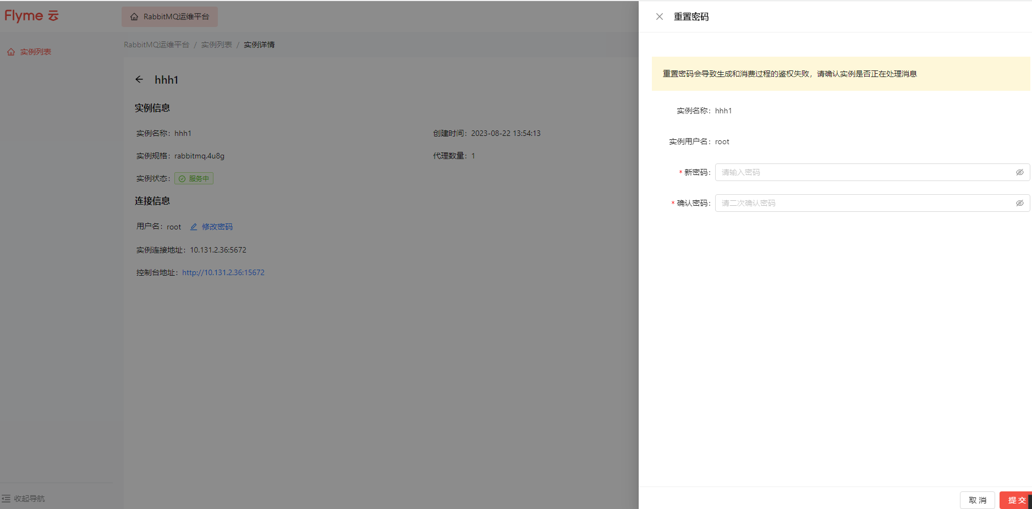Click RabbitMQ platform breadcrumb link
The width and height of the screenshot is (1032, 509).
156,45
